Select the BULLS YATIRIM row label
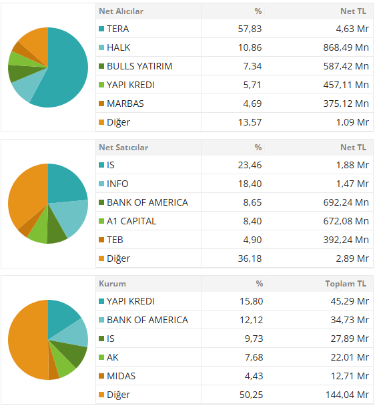The height and width of the screenshot is (410, 377). 139,66
